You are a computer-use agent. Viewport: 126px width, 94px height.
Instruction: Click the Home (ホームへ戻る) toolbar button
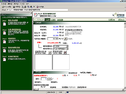coord(7,7)
